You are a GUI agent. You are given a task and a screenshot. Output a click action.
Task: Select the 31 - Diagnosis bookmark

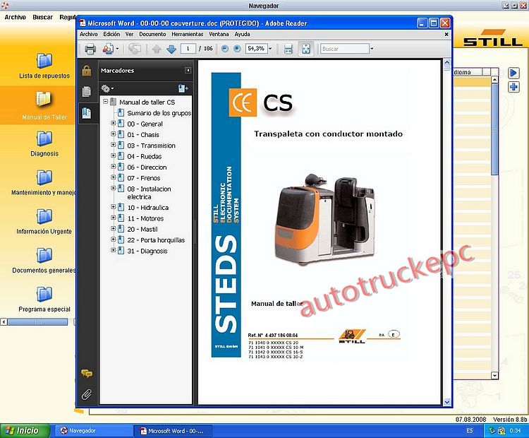coord(147,251)
